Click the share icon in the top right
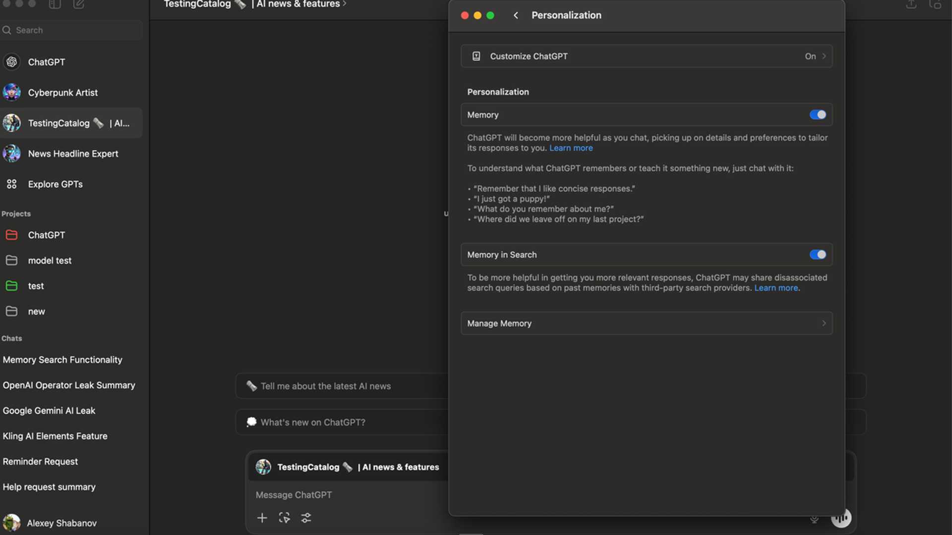The width and height of the screenshot is (952, 535). point(911,5)
